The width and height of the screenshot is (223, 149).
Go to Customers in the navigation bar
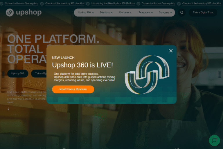[125, 13]
